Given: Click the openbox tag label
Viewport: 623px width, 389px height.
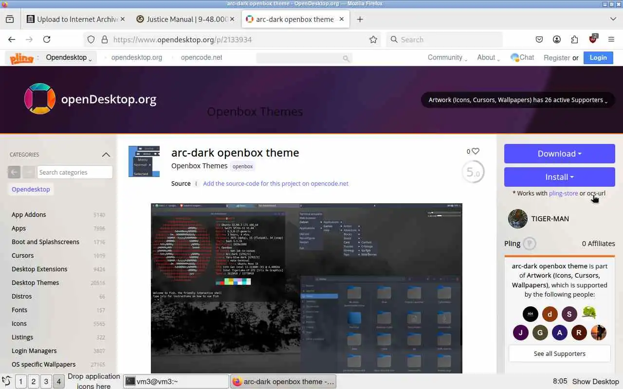Looking at the screenshot, I should click(x=242, y=166).
